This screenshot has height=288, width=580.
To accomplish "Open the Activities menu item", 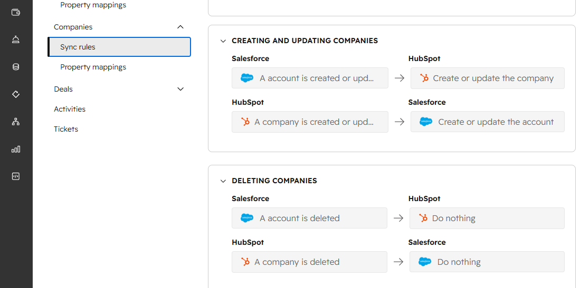I will tap(70, 109).
